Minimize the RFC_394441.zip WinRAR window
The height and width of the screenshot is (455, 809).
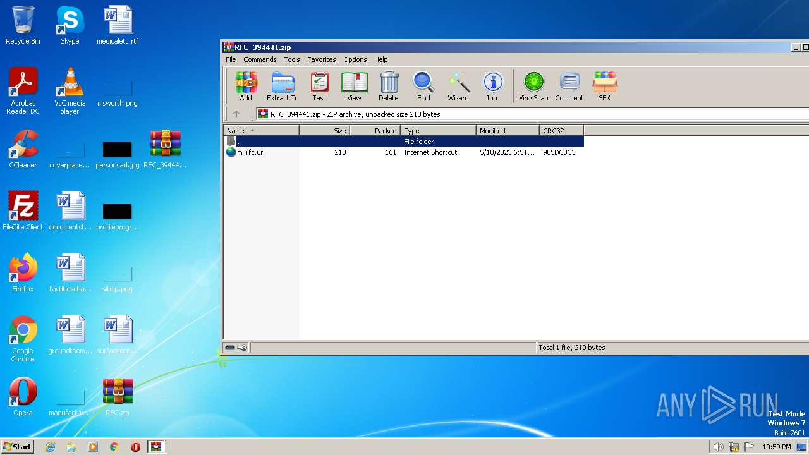click(x=796, y=47)
